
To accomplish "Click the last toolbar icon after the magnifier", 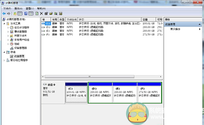I will (61, 14).
